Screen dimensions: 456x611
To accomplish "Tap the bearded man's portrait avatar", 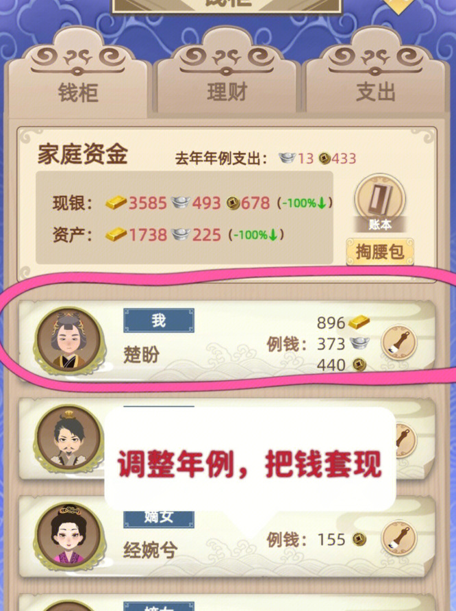I will point(69,438).
